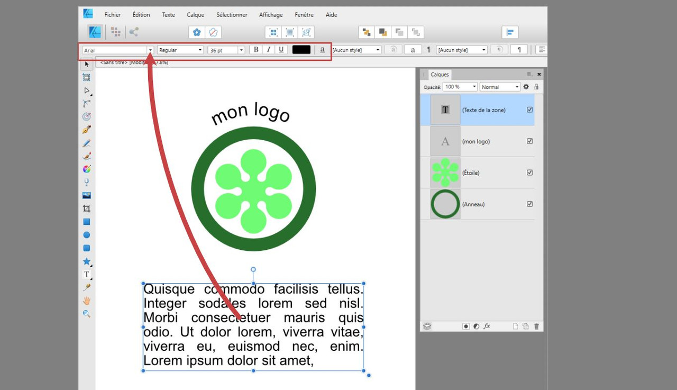The image size is (677, 390).
Task: Open the Fichier menu
Action: pyautogui.click(x=113, y=15)
